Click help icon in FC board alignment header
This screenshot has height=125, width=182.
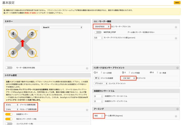(x=176, y=68)
